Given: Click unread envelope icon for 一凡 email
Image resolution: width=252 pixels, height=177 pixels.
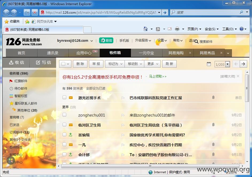Looking at the screenshot, I should point(71,145).
